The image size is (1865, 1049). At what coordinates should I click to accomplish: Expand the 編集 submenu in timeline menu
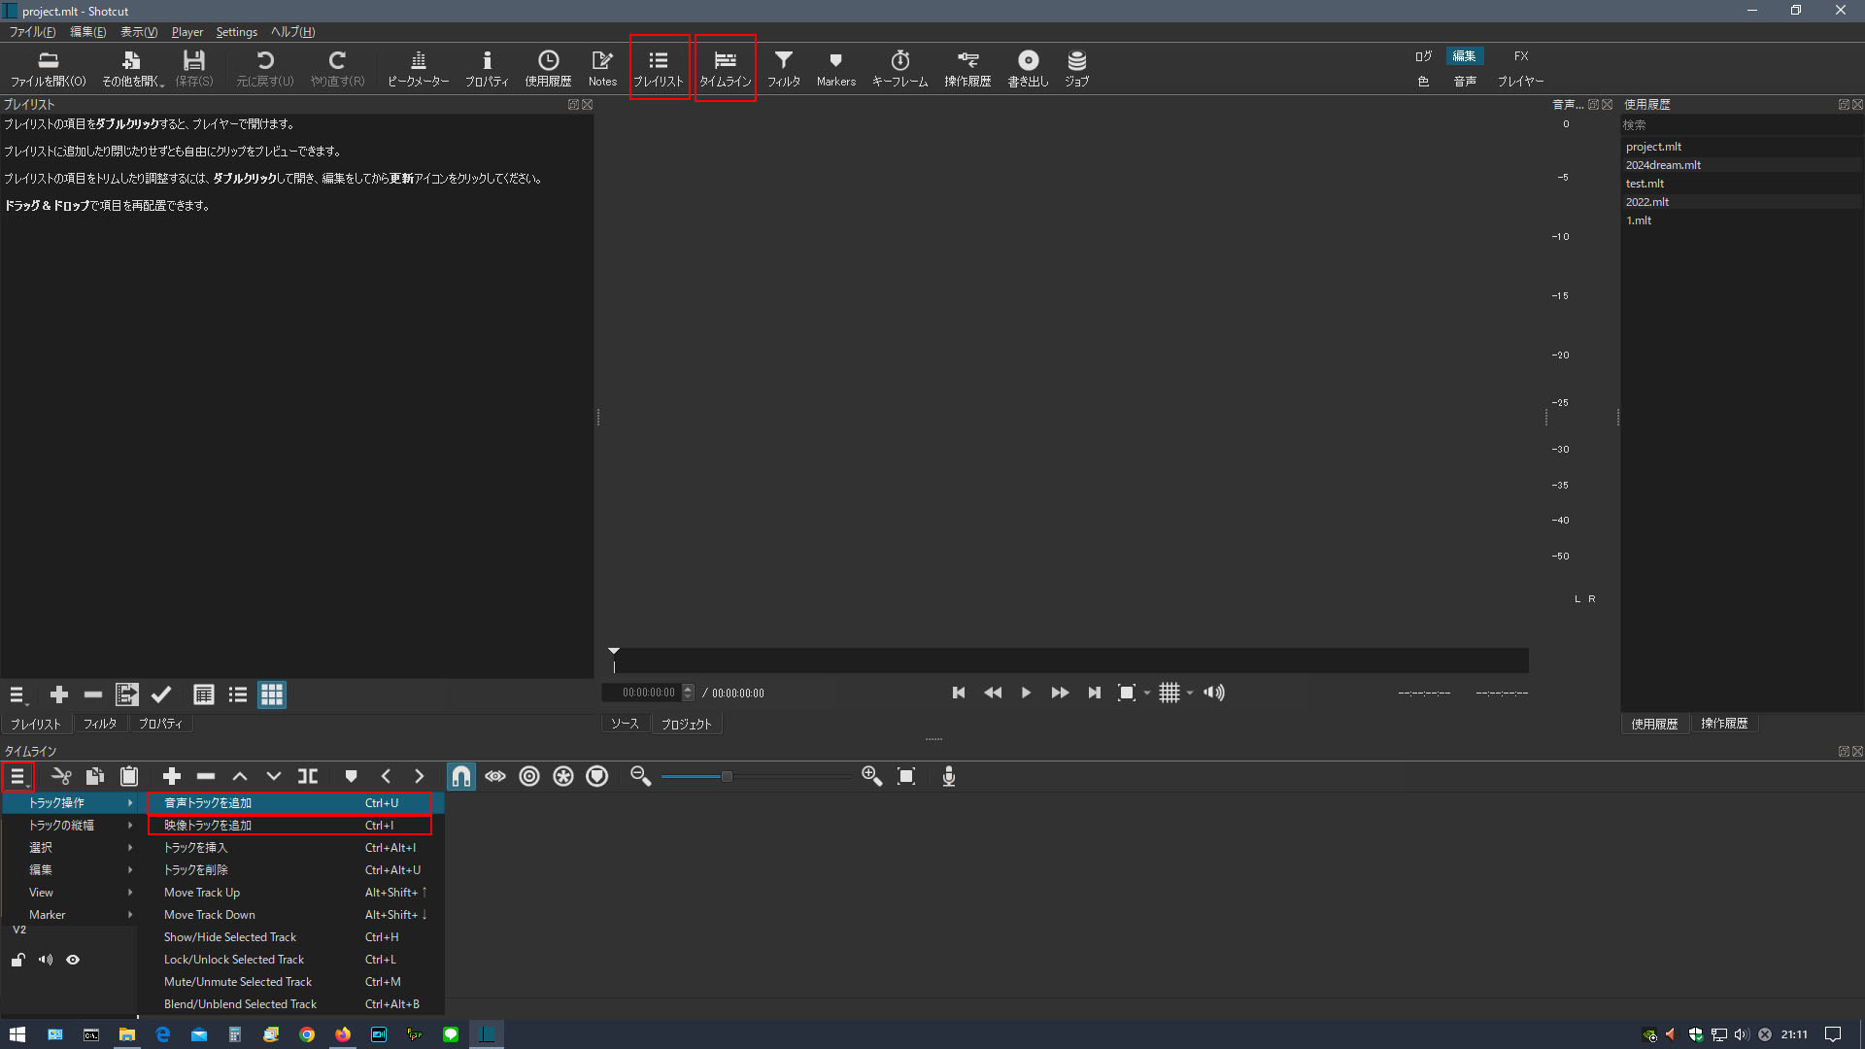point(69,870)
